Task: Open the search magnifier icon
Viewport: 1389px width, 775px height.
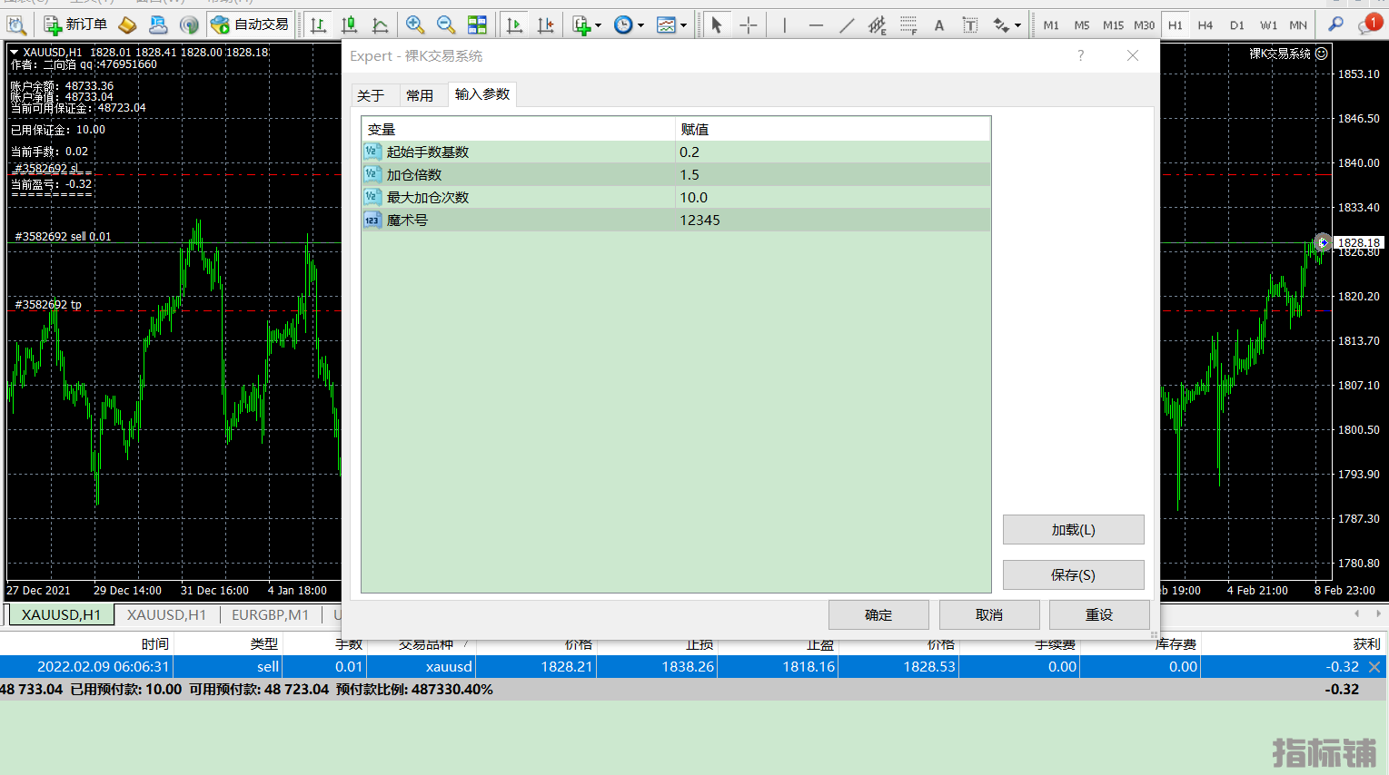Action: coord(1335,25)
